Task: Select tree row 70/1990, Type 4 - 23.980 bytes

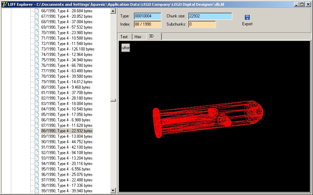Action: 67,33
